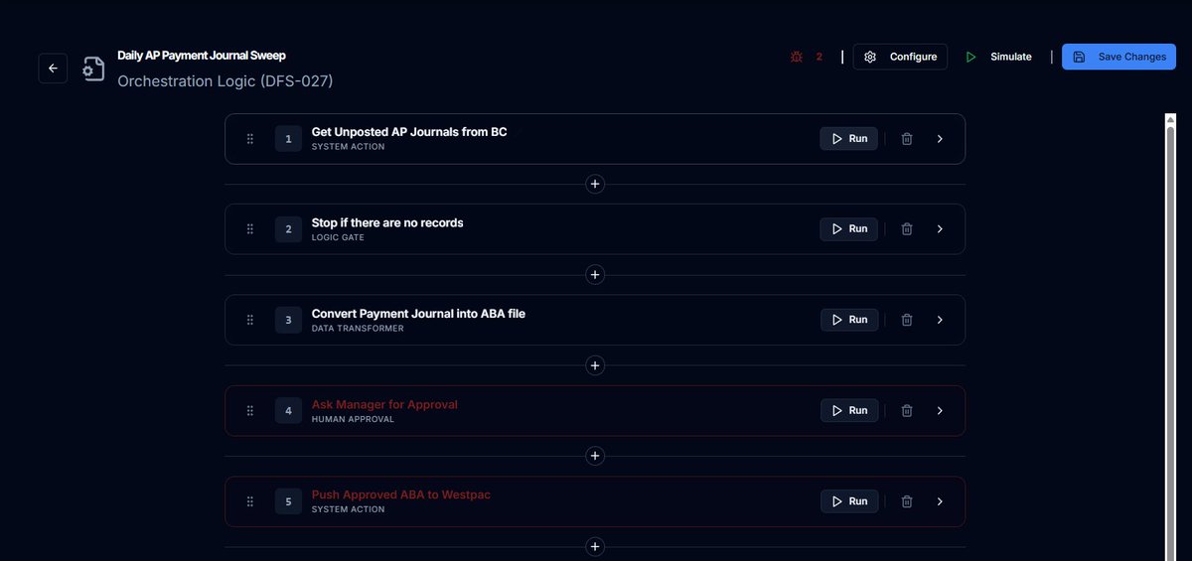Click the red bug errors icon
The image size is (1192, 561).
[x=797, y=57]
